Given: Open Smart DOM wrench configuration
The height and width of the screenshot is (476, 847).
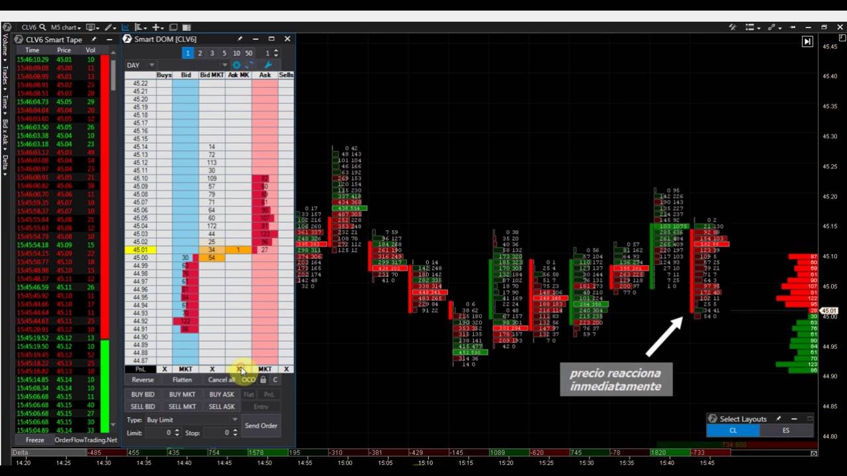Looking at the screenshot, I should [268, 65].
